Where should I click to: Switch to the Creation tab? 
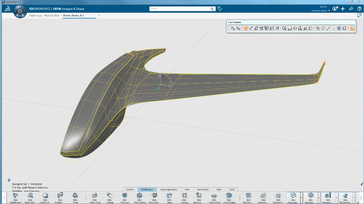[130, 189]
